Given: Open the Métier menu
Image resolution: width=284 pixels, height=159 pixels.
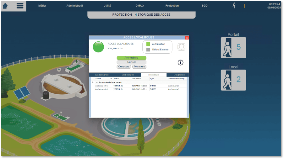Looking at the screenshot, I should tap(42, 6).
